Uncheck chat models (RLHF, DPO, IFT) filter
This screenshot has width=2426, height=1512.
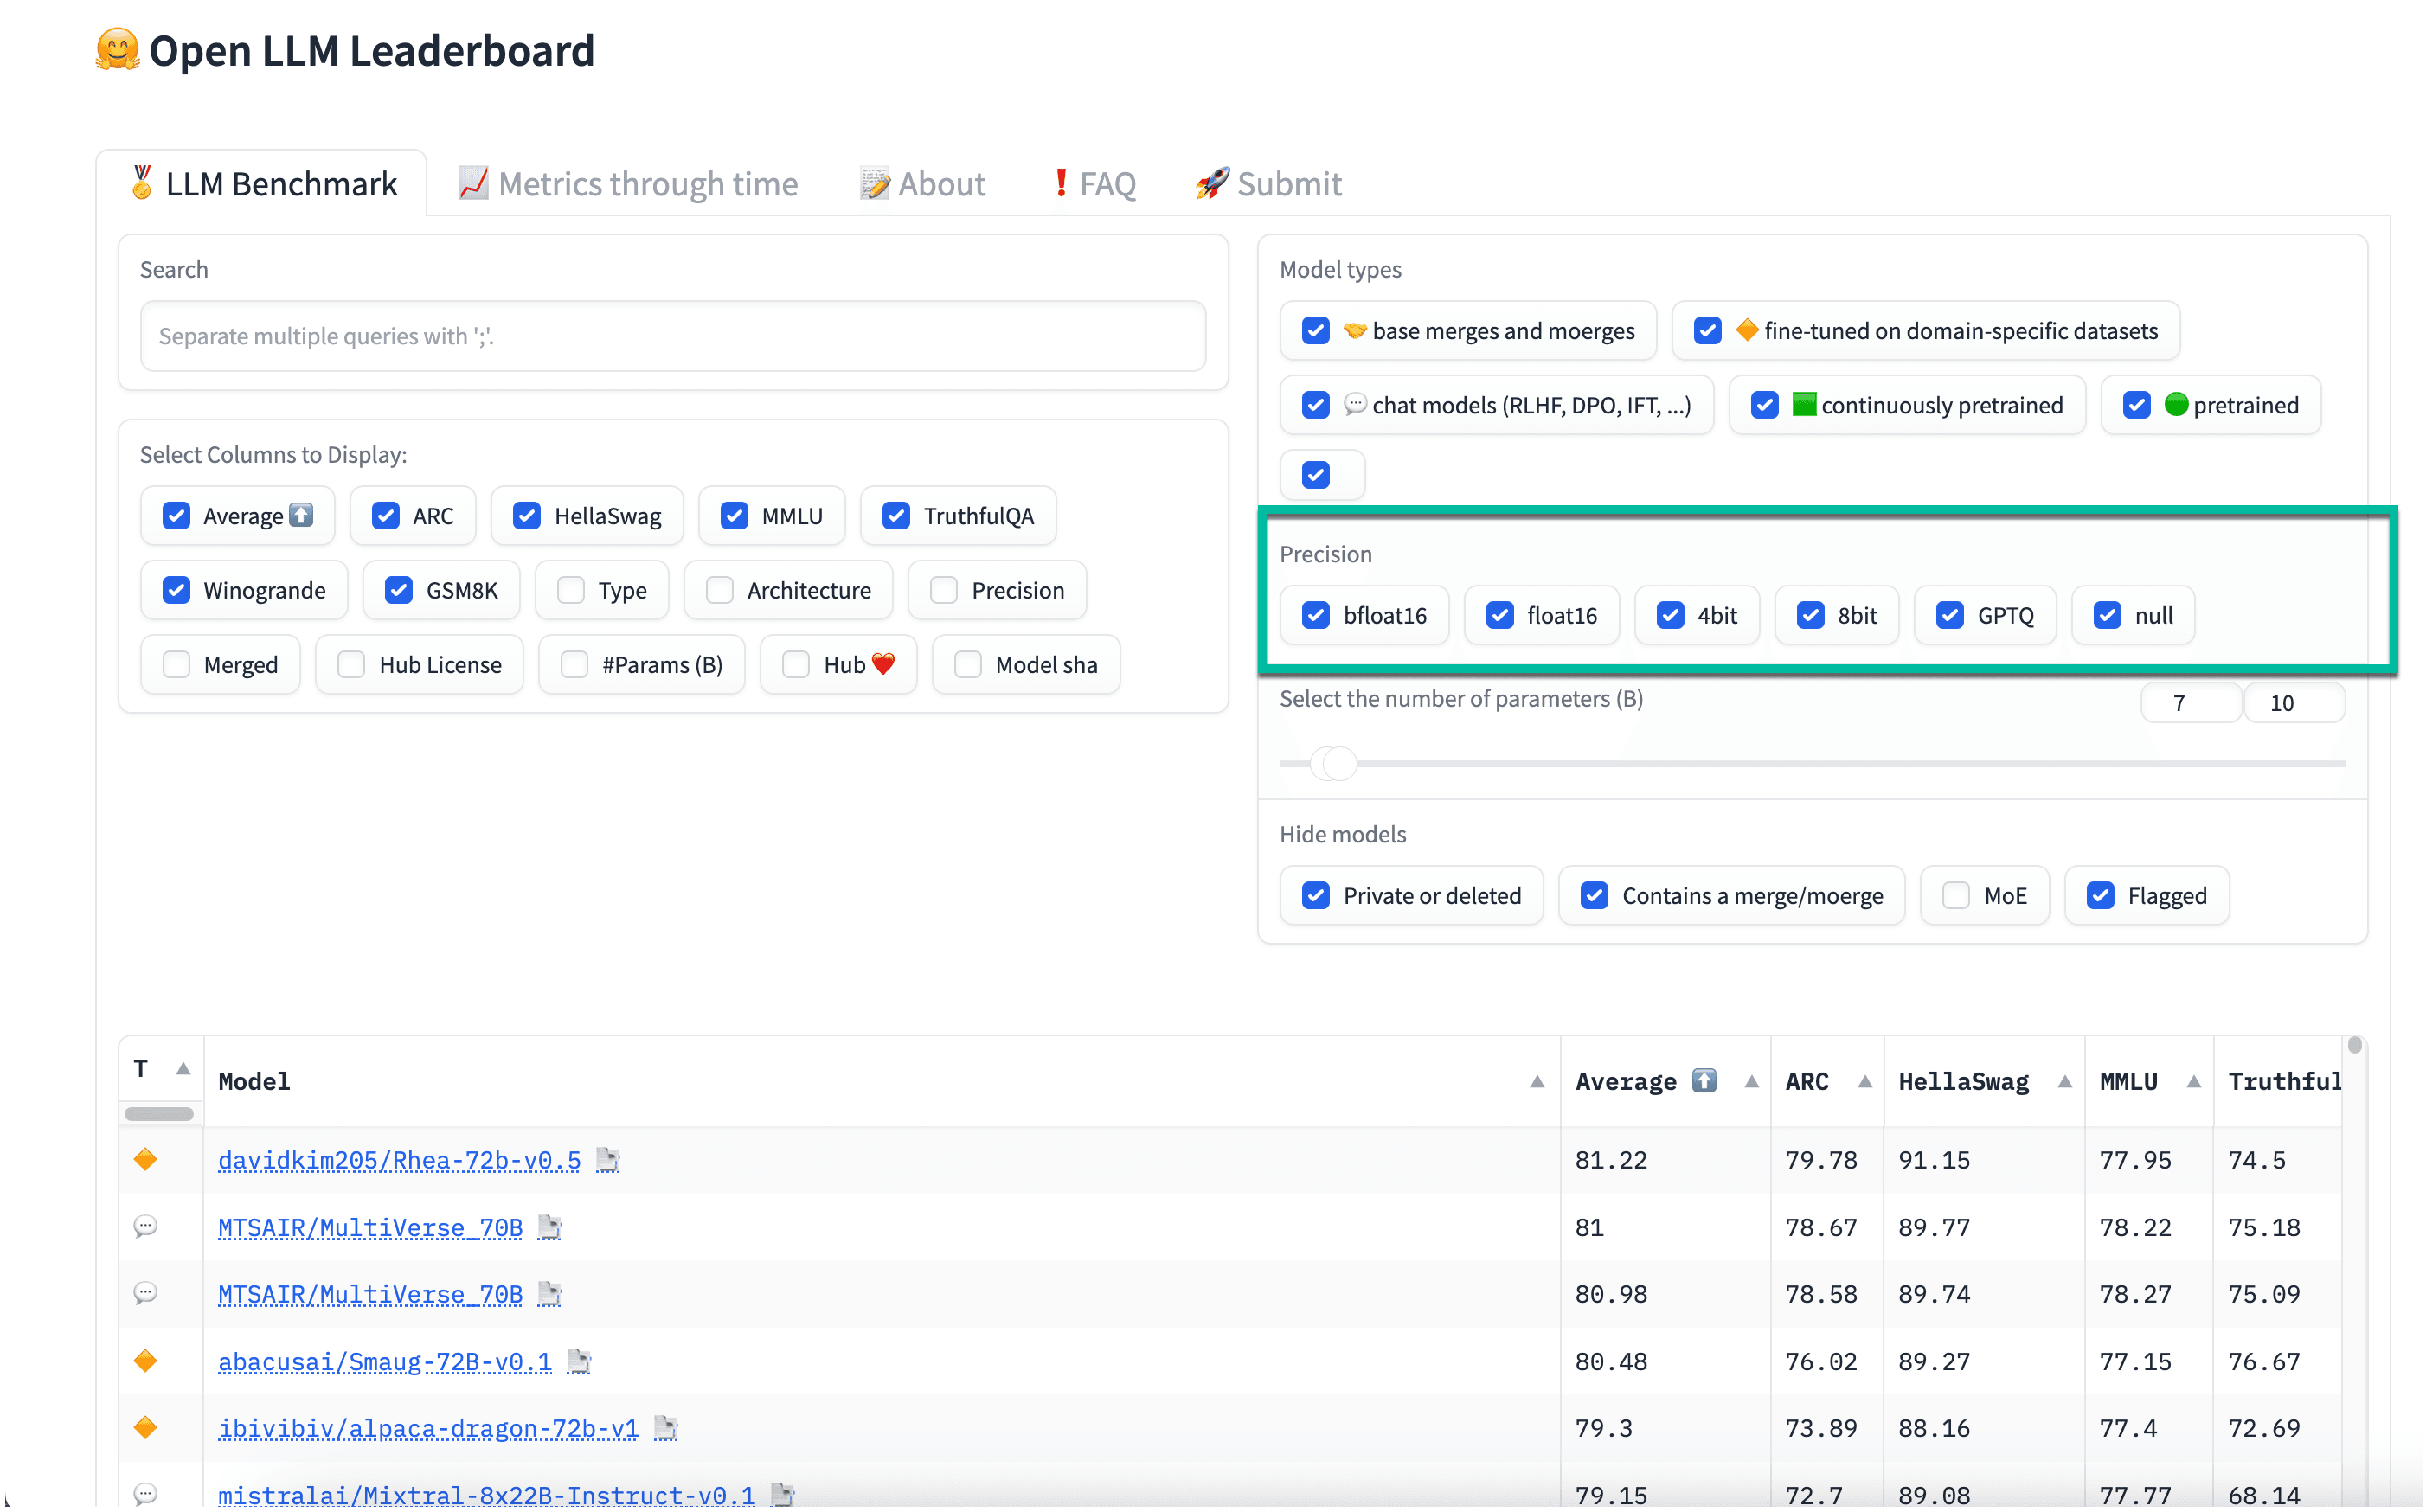pyautogui.click(x=1317, y=405)
